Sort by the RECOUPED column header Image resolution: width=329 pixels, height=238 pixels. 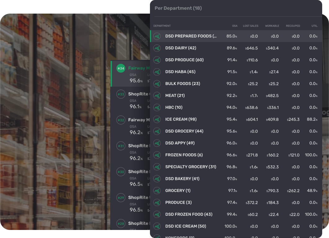click(293, 26)
